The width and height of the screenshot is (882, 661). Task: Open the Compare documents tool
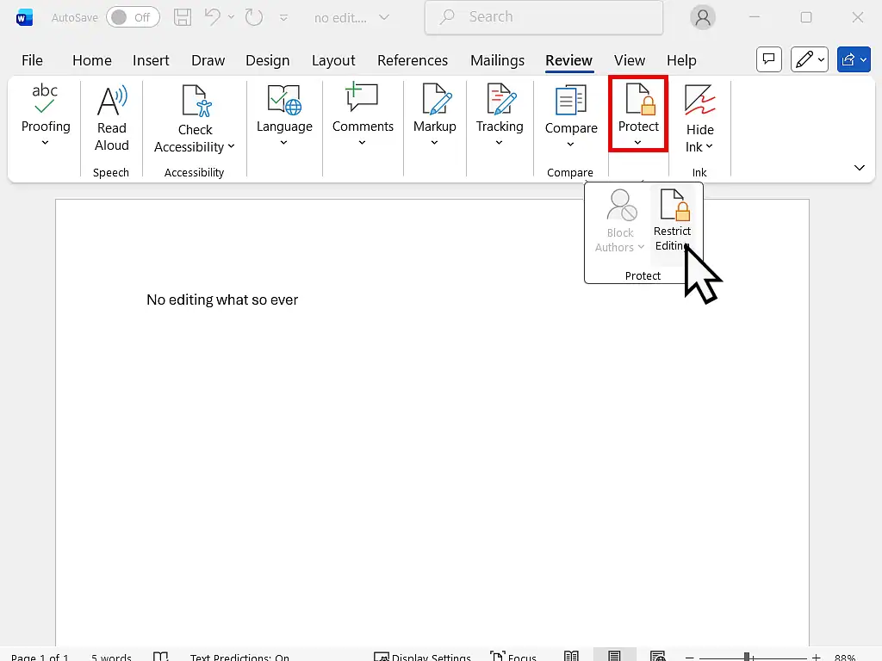tap(569, 116)
